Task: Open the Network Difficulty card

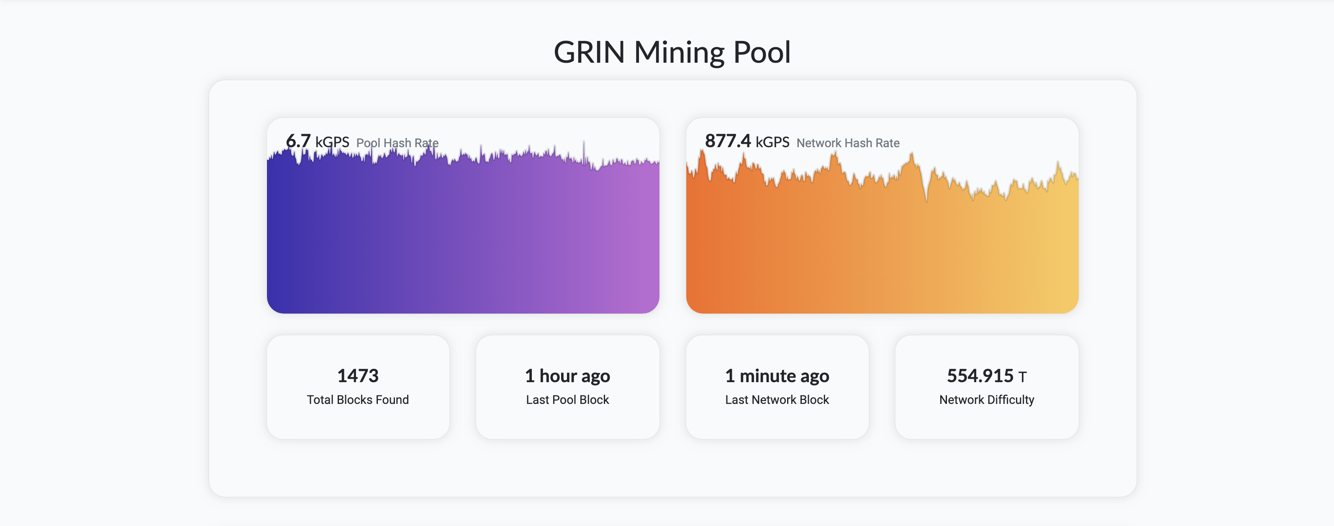Action: 987,387
